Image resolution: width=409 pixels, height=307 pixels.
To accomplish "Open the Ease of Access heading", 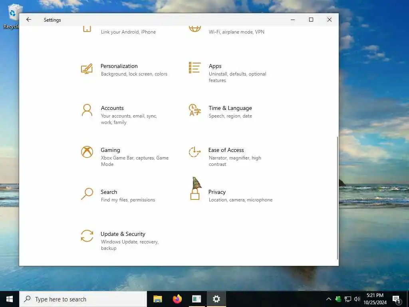I will click(x=226, y=150).
